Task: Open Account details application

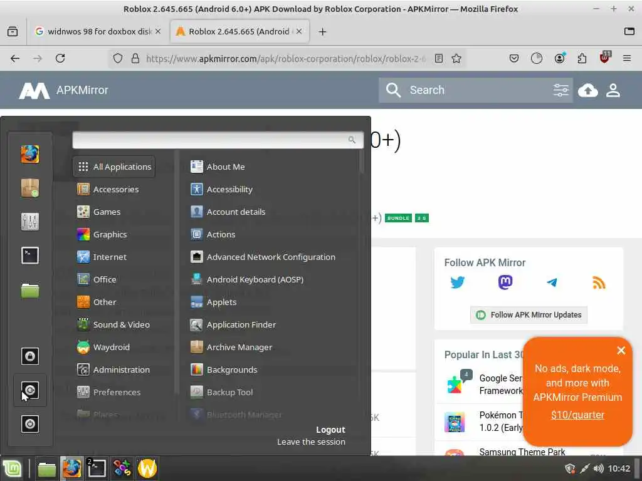Action: 272,212
